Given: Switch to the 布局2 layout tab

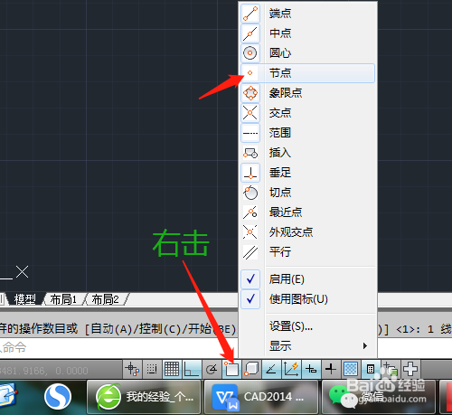Looking at the screenshot, I should 106,299.
